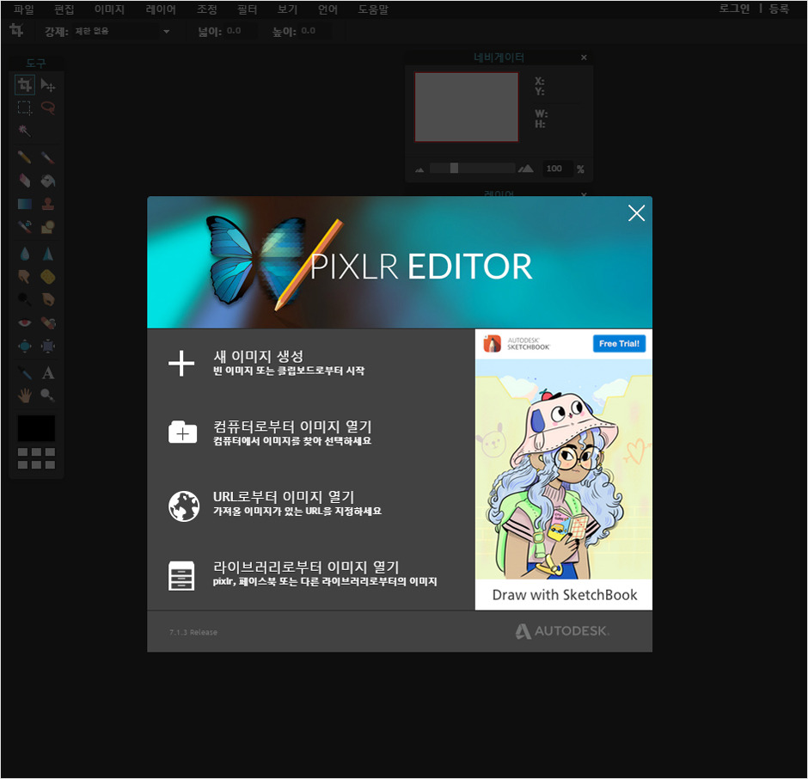Open the 언어 language menu

pyautogui.click(x=327, y=9)
